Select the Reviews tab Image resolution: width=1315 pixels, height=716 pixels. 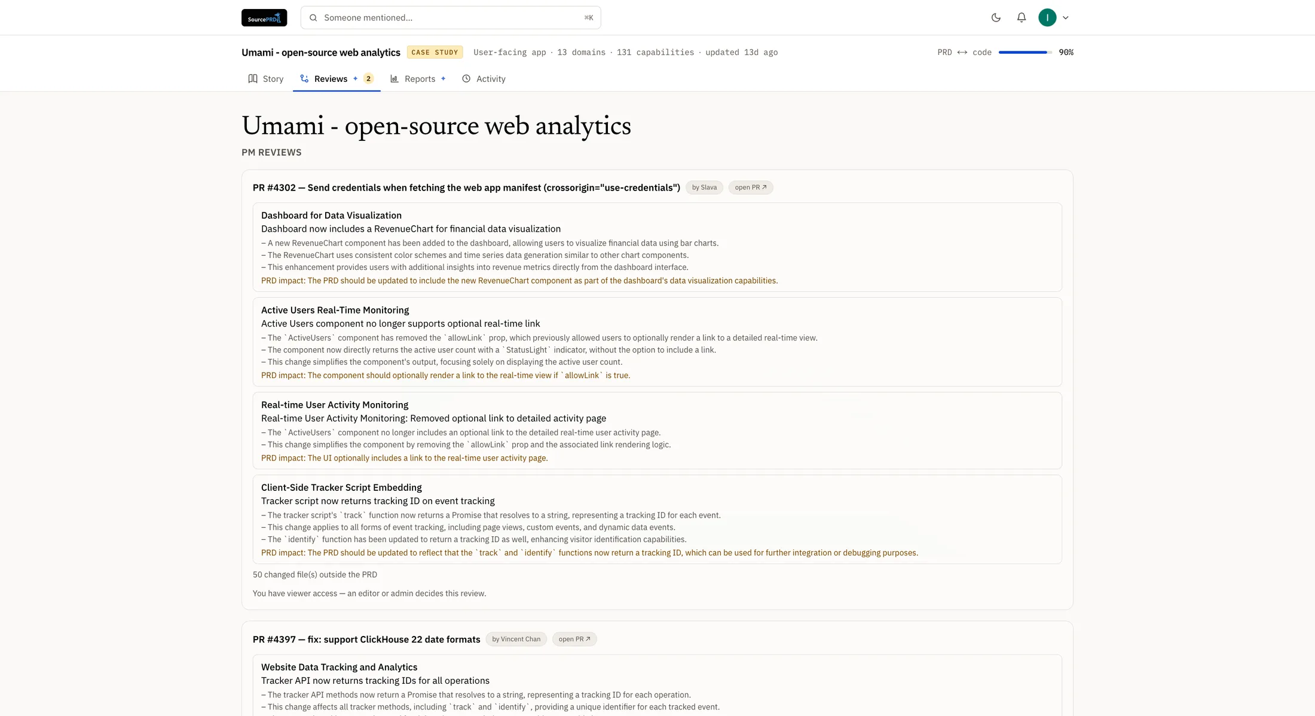pyautogui.click(x=337, y=79)
